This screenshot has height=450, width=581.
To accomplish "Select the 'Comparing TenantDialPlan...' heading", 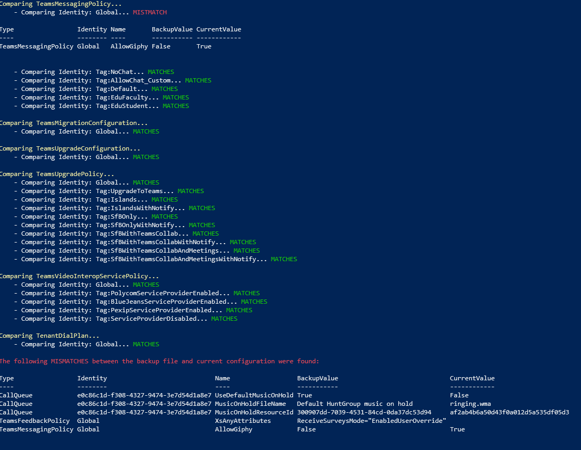I will click(x=50, y=336).
